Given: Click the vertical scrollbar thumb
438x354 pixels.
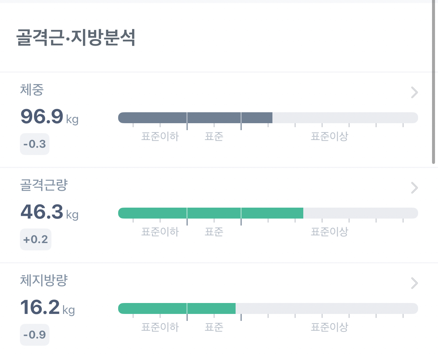Looking at the screenshot, I should [x=433, y=83].
